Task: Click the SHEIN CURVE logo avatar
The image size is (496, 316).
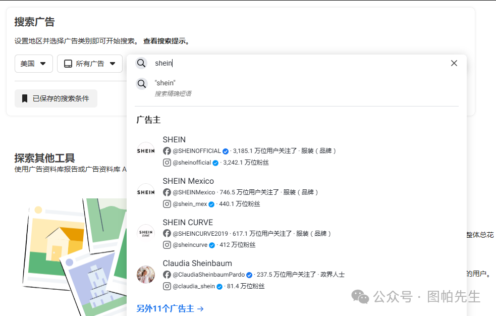Action: (146, 233)
